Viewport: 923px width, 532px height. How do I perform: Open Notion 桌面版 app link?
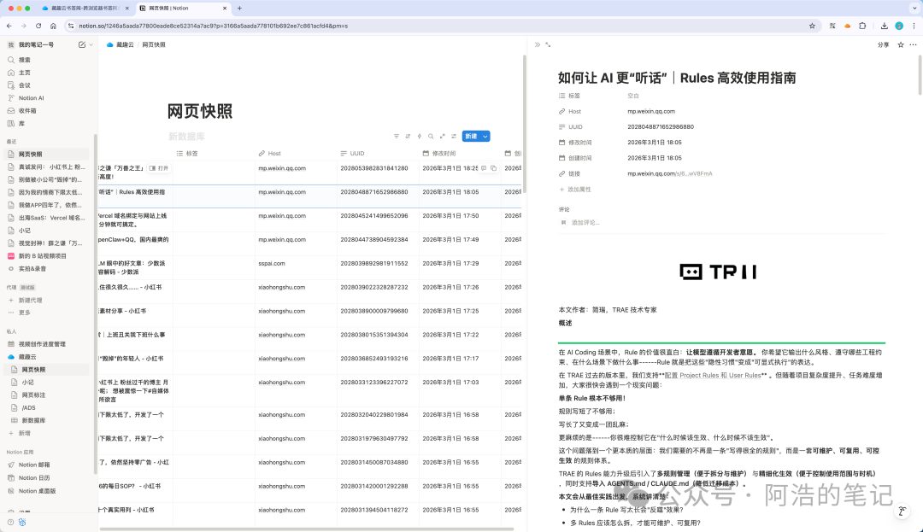pos(37,491)
